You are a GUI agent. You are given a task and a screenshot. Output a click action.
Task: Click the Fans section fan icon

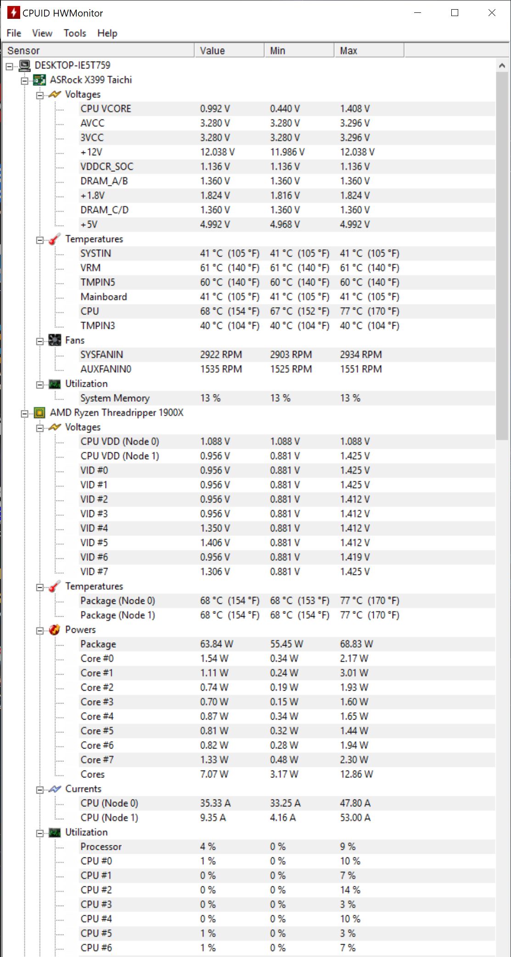(x=55, y=340)
